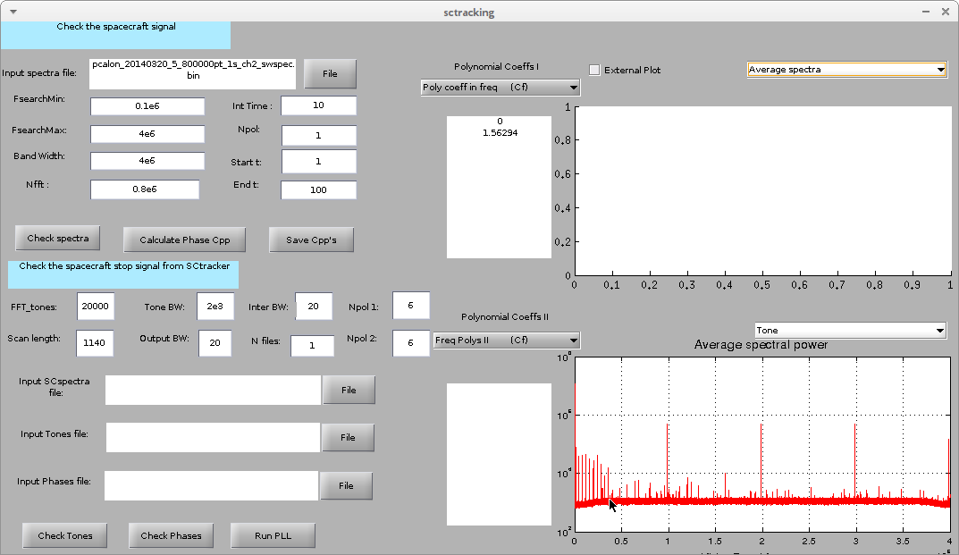Click the Polynomial Coeffs I list box

(x=500, y=187)
